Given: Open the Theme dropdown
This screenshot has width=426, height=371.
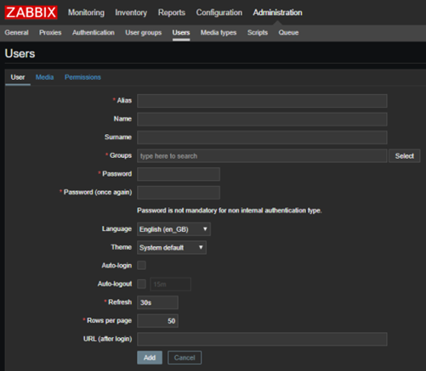Looking at the screenshot, I should tap(172, 248).
